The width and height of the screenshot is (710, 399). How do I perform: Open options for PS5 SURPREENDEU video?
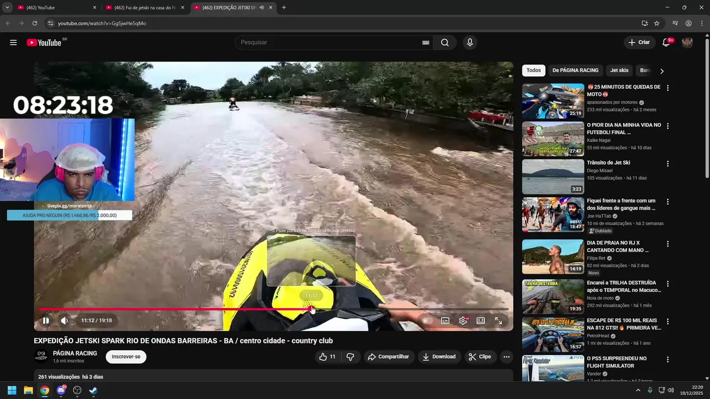[x=668, y=360]
